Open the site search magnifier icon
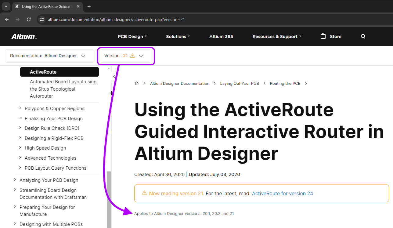The height and width of the screenshot is (228, 393). click(x=363, y=36)
